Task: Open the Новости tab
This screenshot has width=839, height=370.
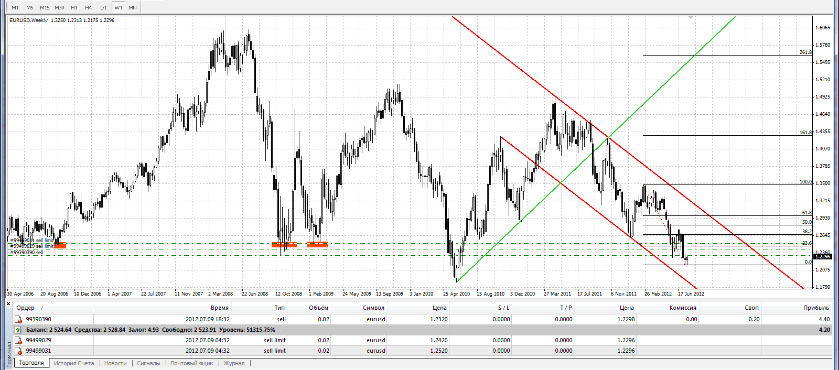Action: pos(115,363)
